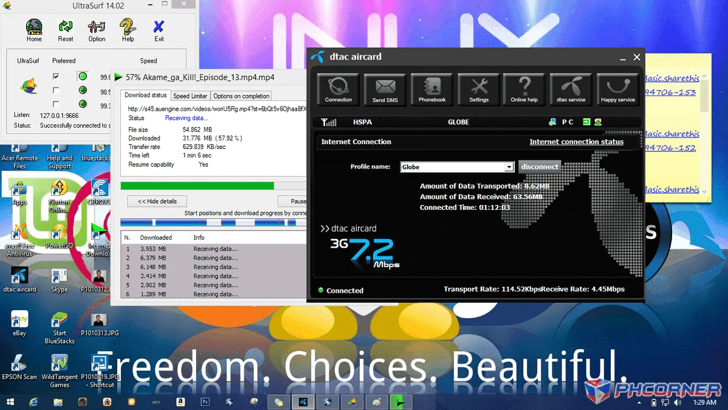Open File Explorer from taskbar
This screenshot has height=410, width=728.
[x=58, y=402]
